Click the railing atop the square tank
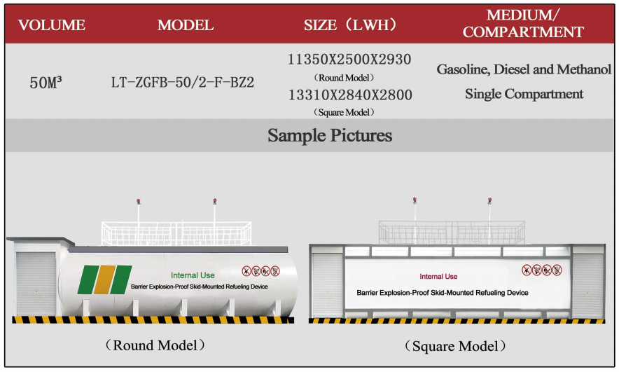This screenshot has width=619, height=372. point(452,232)
